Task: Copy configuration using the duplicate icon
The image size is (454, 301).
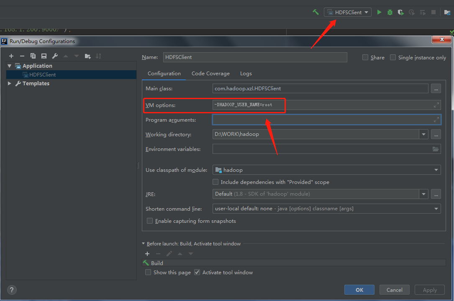Action: click(x=33, y=56)
